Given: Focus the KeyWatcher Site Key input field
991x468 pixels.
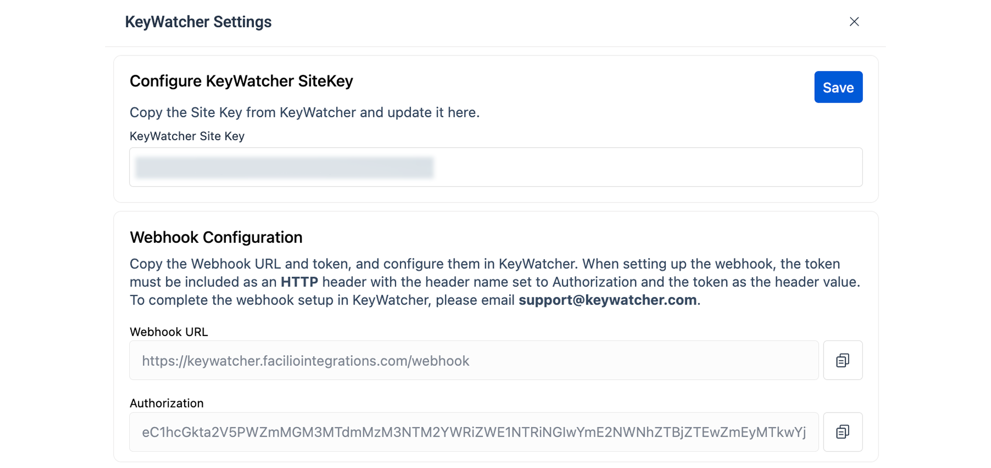Looking at the screenshot, I should point(638,167).
